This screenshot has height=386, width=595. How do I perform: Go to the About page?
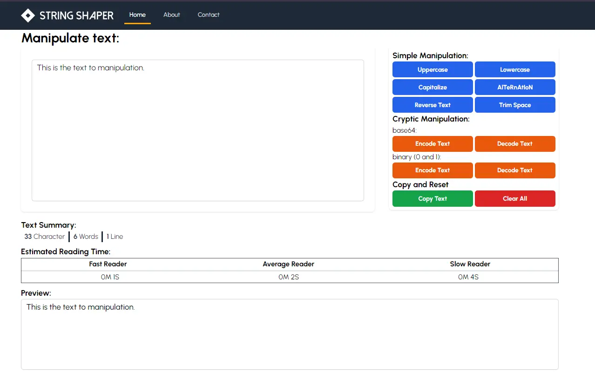point(171,15)
